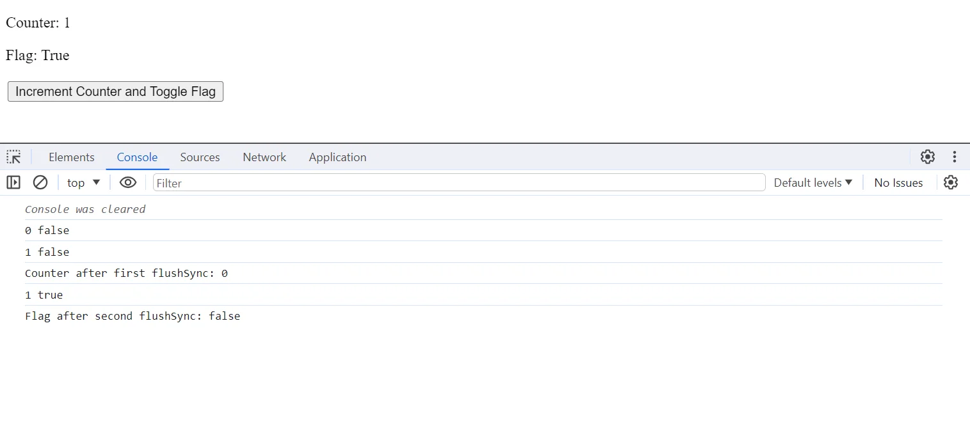Image resolution: width=970 pixels, height=431 pixels.
Task: Switch to the Elements tab
Action: (x=71, y=157)
